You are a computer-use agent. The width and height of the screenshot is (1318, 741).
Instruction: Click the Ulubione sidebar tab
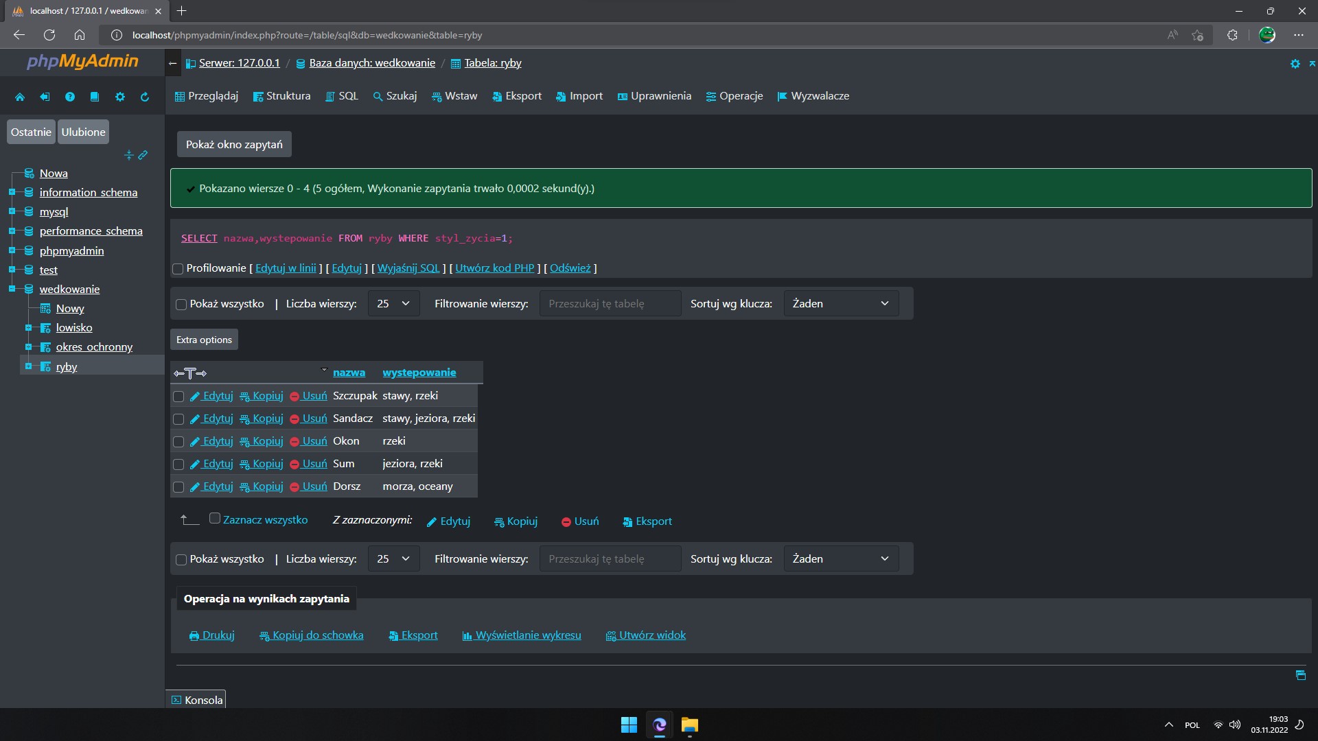[83, 132]
